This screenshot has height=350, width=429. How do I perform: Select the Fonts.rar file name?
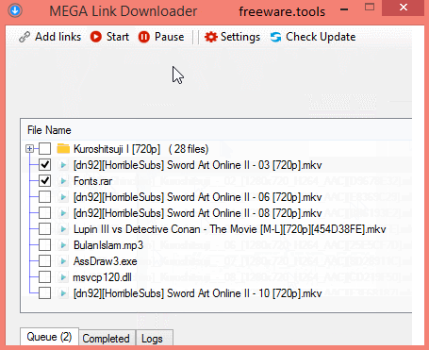tap(92, 181)
